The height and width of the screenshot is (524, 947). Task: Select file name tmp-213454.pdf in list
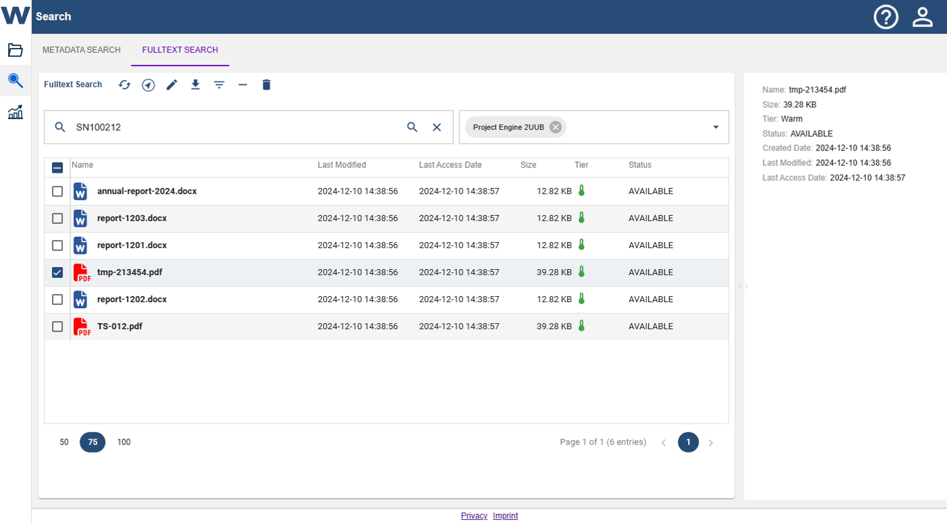[130, 272]
